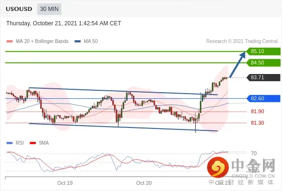Click the 81.30 support level label
Viewport: 282px width, 191px height.
(x=257, y=123)
